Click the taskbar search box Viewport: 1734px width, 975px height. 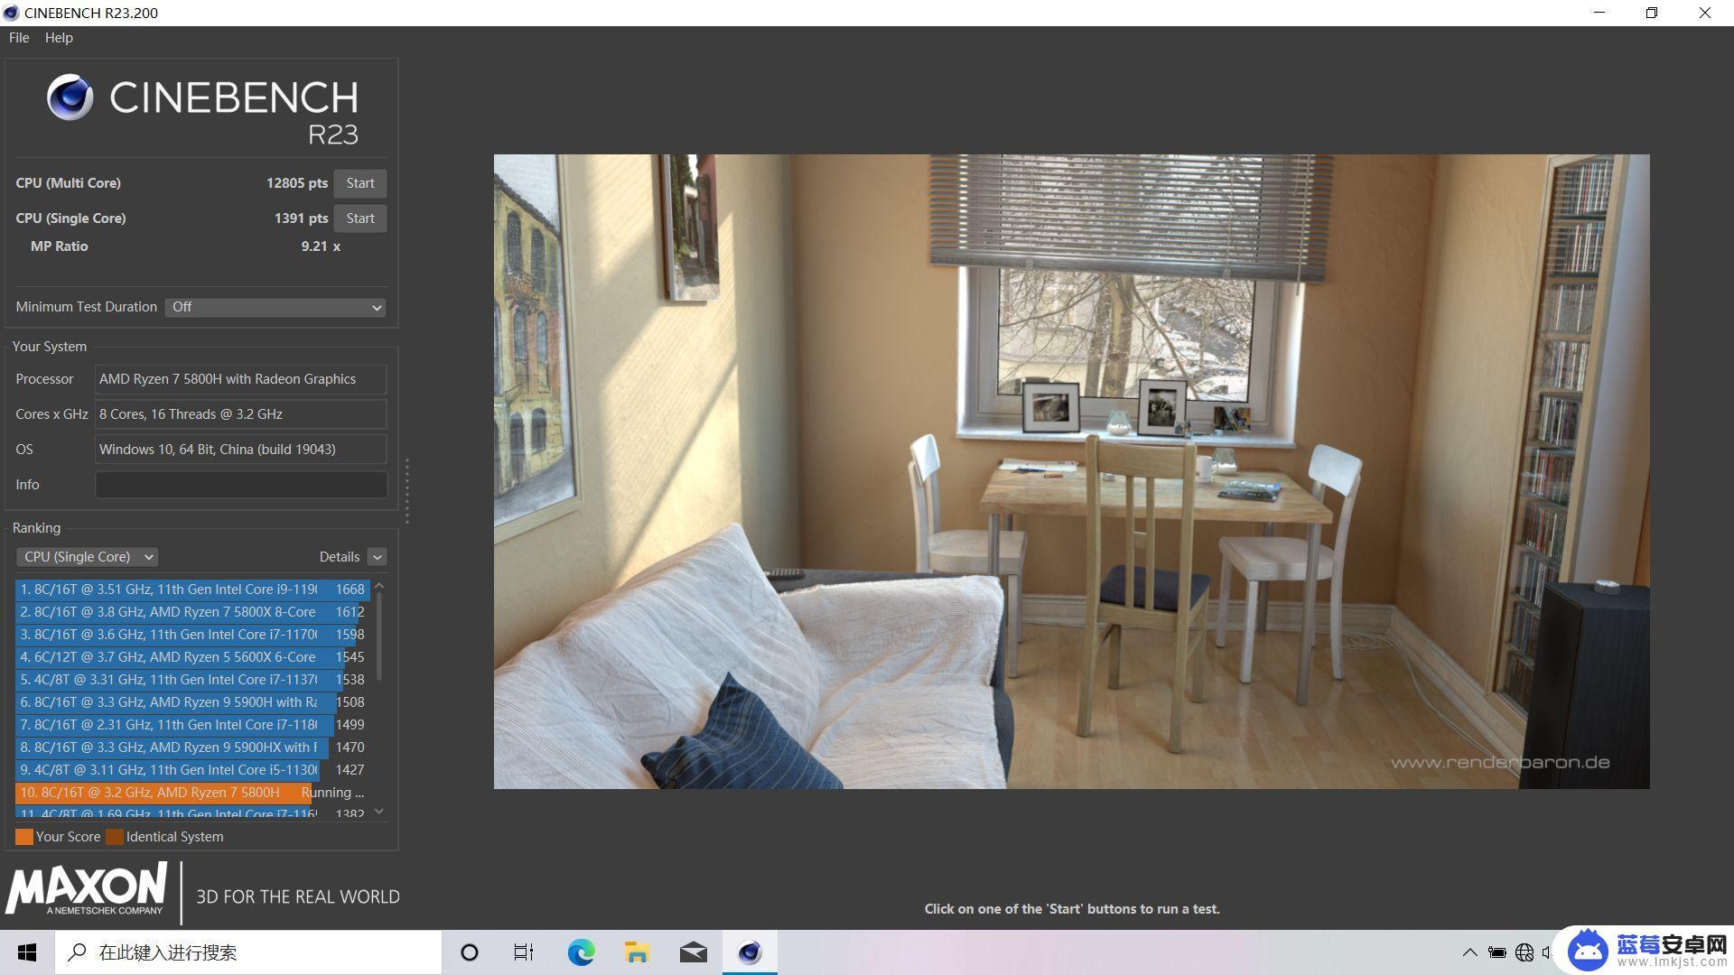click(x=248, y=952)
